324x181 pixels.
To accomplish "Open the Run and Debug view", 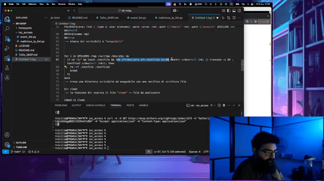I will point(7,48).
